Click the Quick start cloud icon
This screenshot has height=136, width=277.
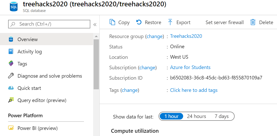(11, 88)
